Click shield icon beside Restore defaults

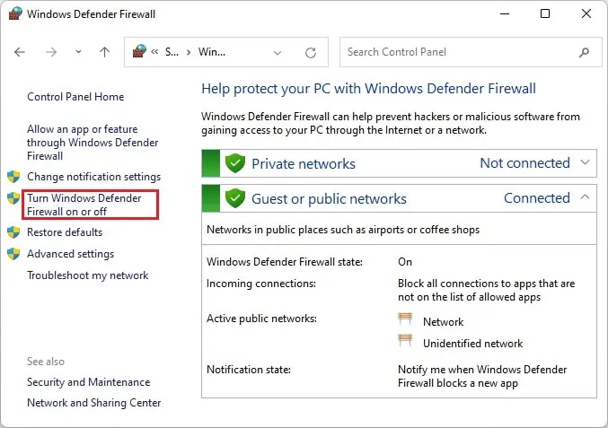pyautogui.click(x=13, y=232)
